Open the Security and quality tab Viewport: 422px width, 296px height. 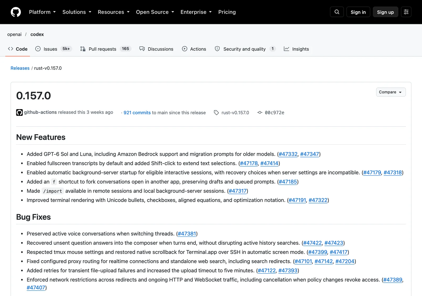(245, 49)
